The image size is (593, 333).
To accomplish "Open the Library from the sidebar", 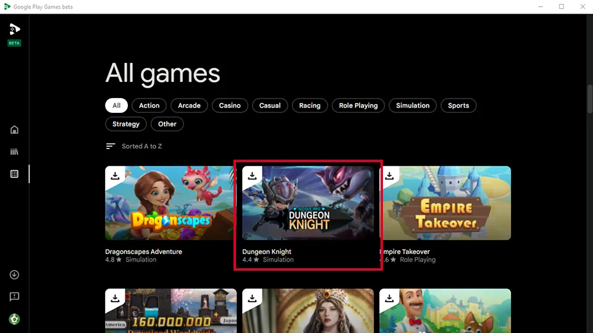I will coord(14,152).
